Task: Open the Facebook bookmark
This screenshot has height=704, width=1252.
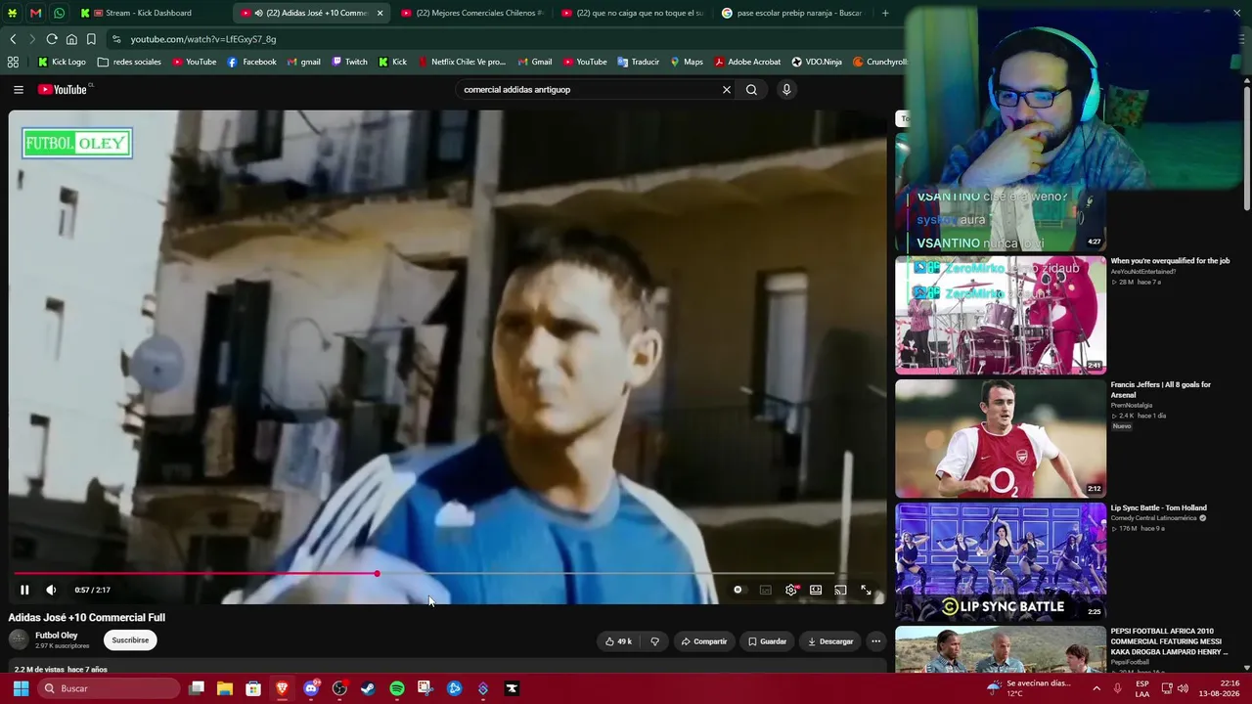Action: (251, 62)
